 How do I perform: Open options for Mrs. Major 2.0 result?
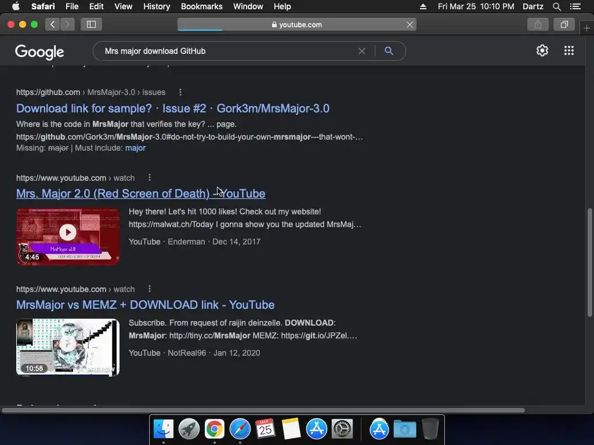click(x=150, y=177)
